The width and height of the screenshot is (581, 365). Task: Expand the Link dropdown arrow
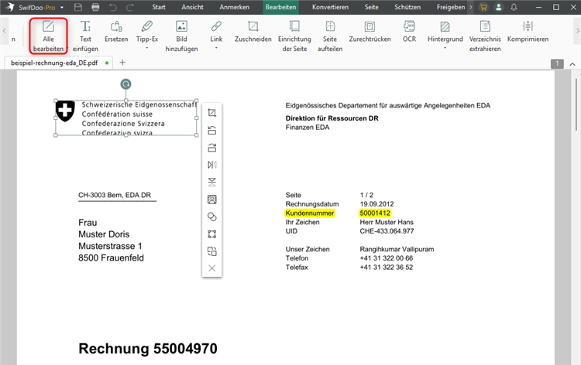coord(216,48)
